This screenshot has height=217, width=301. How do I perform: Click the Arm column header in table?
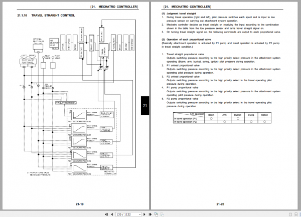[224, 115]
